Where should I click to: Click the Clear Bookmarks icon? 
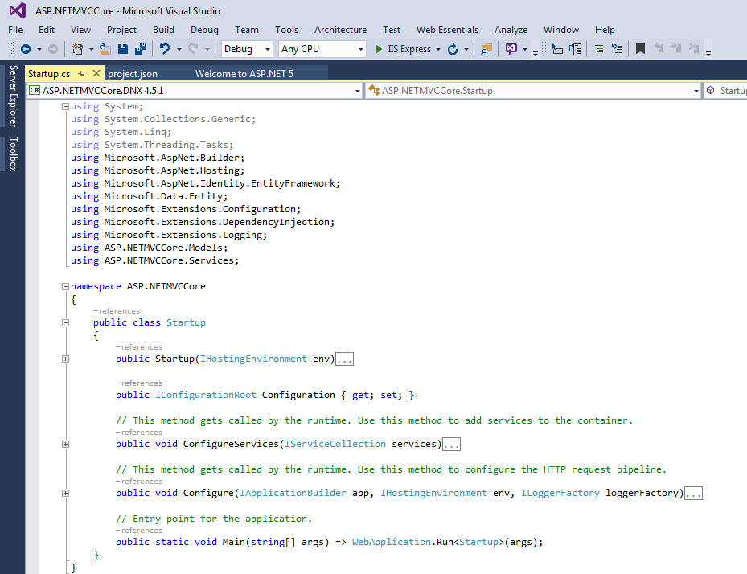coord(694,48)
